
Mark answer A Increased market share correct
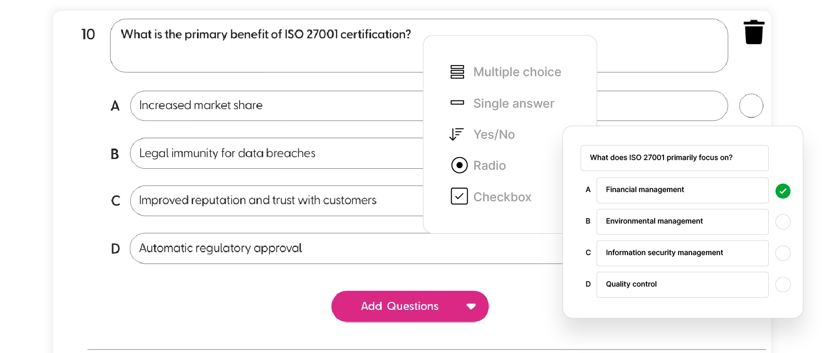click(x=751, y=106)
